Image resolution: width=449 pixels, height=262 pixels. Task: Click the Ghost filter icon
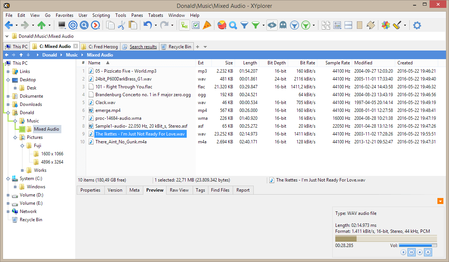coord(283,25)
